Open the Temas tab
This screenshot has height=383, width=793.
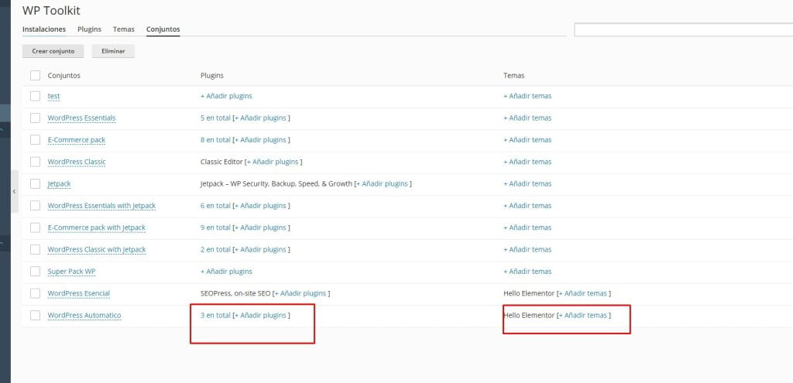(124, 29)
